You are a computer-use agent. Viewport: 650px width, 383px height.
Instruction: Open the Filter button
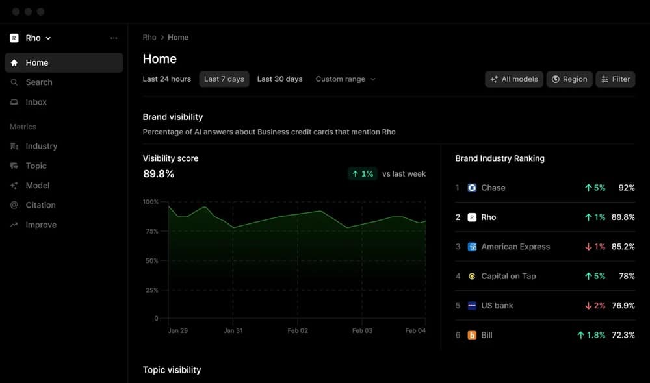[x=616, y=79]
